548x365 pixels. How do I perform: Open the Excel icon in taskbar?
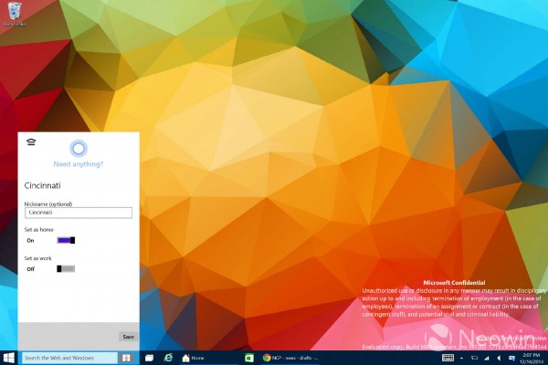249,358
